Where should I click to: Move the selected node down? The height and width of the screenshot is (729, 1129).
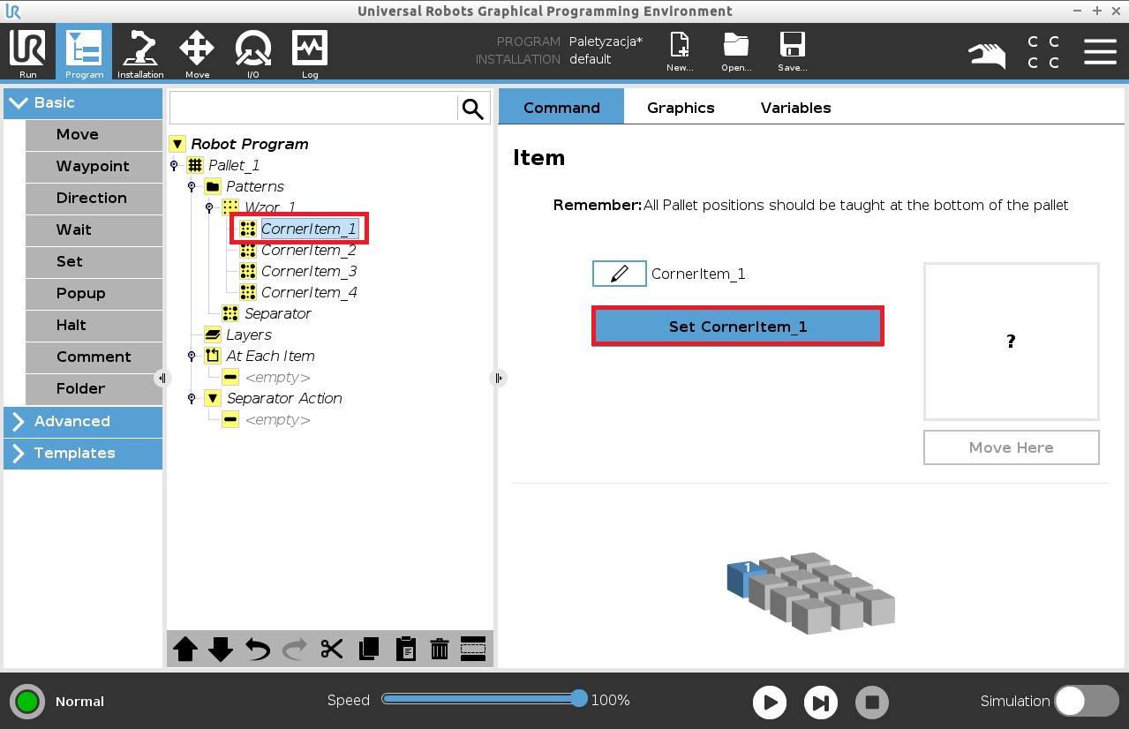pyautogui.click(x=221, y=650)
